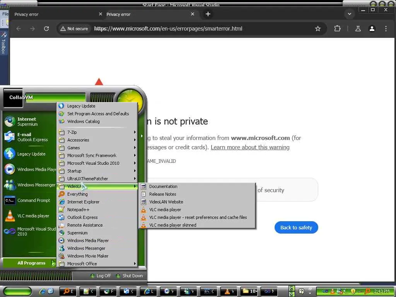Image resolution: width=396 pixels, height=297 pixels.
Task: Open Windows Catalog entry
Action: pyautogui.click(x=97, y=121)
